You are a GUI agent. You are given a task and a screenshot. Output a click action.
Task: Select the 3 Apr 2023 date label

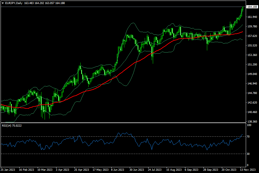click(62, 170)
